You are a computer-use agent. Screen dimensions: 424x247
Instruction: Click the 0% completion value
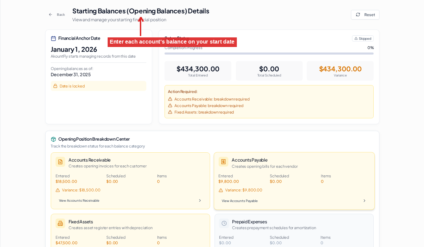click(x=371, y=48)
